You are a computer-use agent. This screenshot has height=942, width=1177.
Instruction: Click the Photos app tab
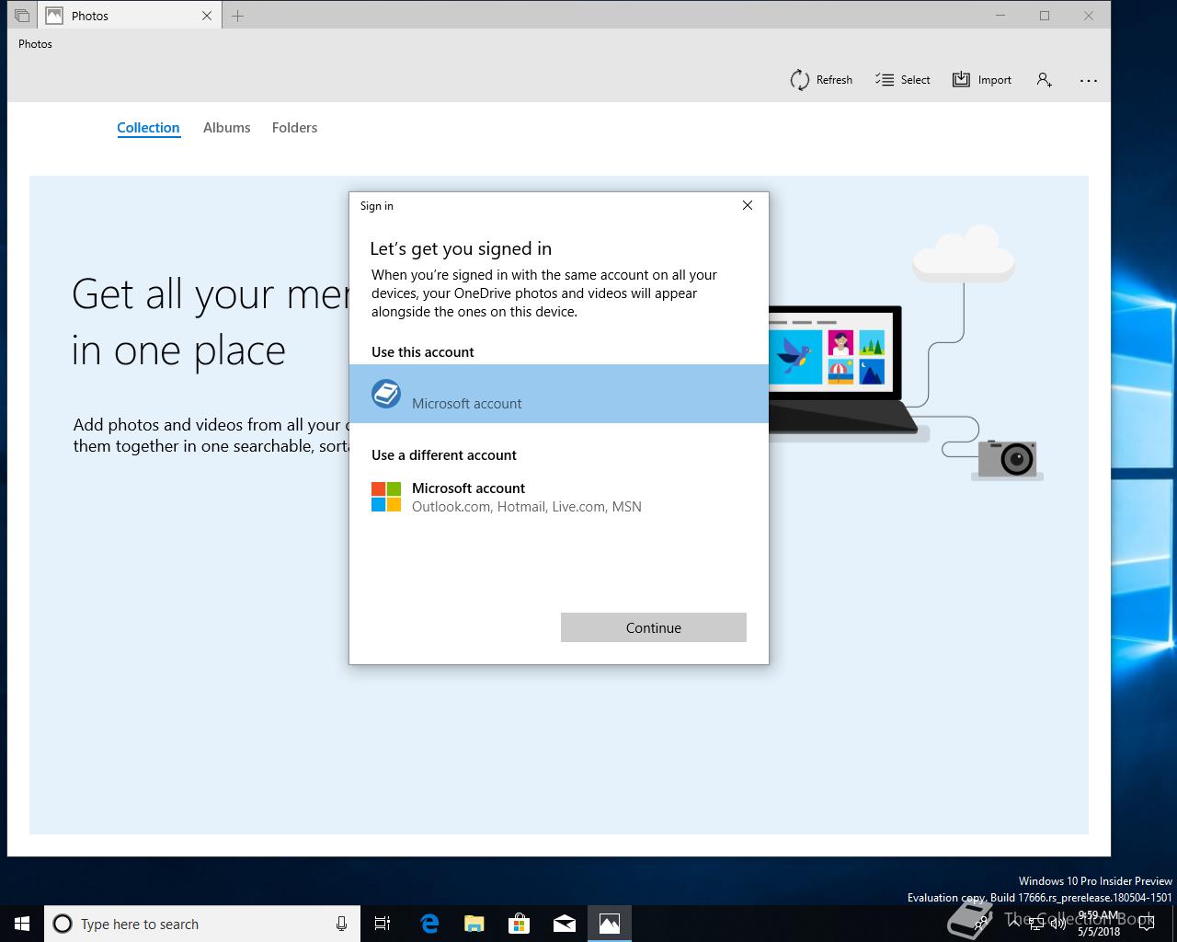click(x=129, y=16)
